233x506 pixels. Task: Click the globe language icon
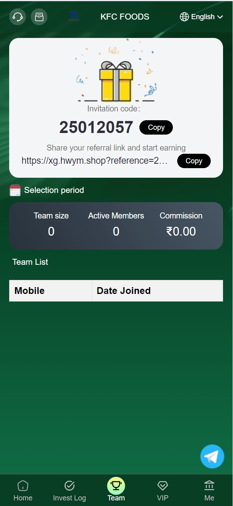click(x=184, y=17)
